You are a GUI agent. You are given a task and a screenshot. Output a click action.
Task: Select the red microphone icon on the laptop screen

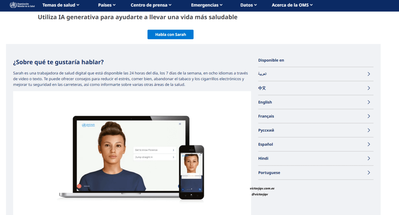point(79,186)
